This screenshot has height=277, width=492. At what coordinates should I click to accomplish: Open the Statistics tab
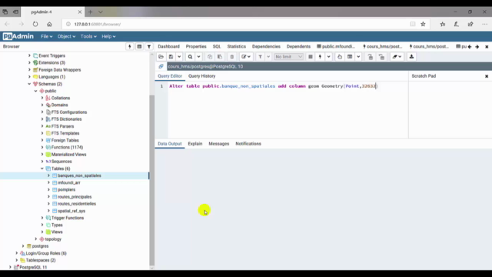click(x=237, y=46)
